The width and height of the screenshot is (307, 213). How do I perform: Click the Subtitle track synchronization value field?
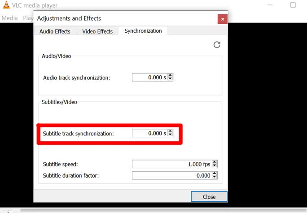pos(149,133)
